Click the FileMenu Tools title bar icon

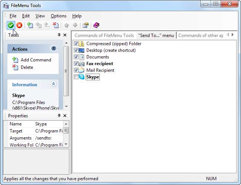pyautogui.click(x=6, y=6)
